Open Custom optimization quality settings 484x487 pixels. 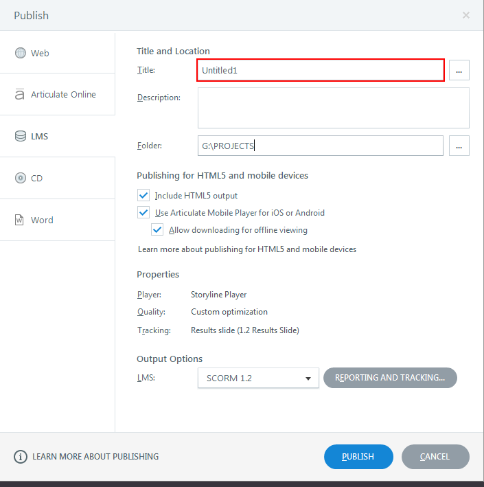(229, 312)
